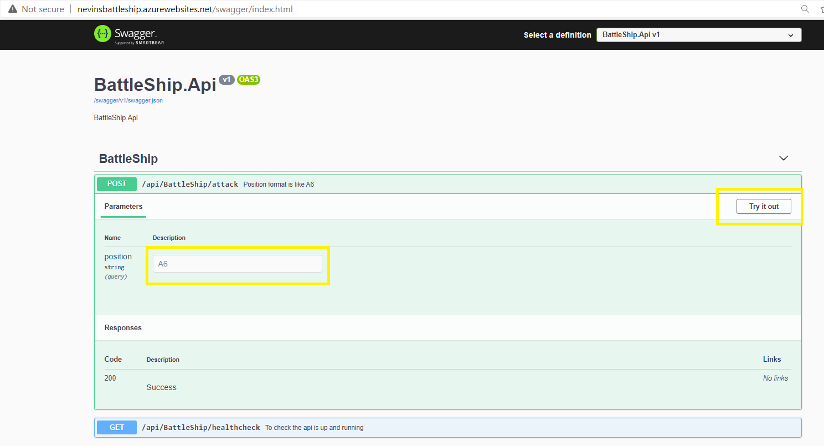Expand the GET /api/BattleShip/healthcheck operation
824x446 pixels.
(448, 427)
